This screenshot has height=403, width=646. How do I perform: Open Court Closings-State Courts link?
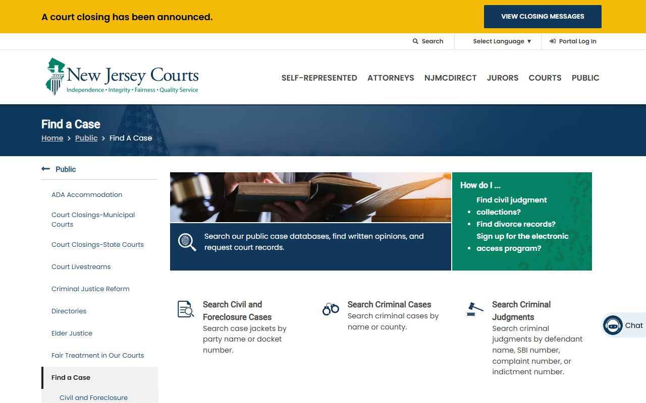(x=97, y=244)
